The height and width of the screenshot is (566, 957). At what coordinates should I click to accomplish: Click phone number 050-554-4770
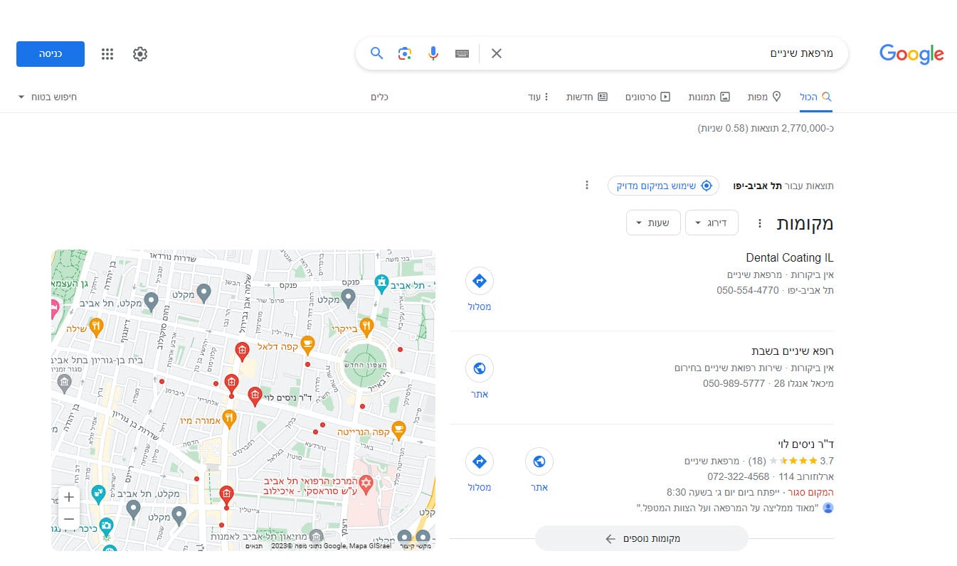(x=747, y=290)
